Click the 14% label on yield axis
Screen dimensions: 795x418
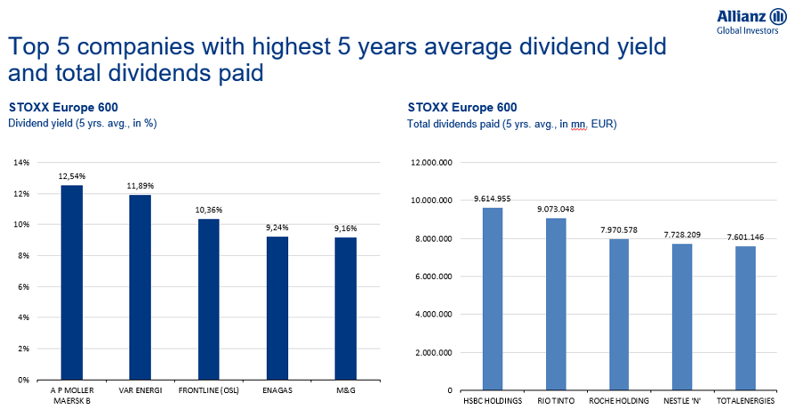tap(21, 163)
